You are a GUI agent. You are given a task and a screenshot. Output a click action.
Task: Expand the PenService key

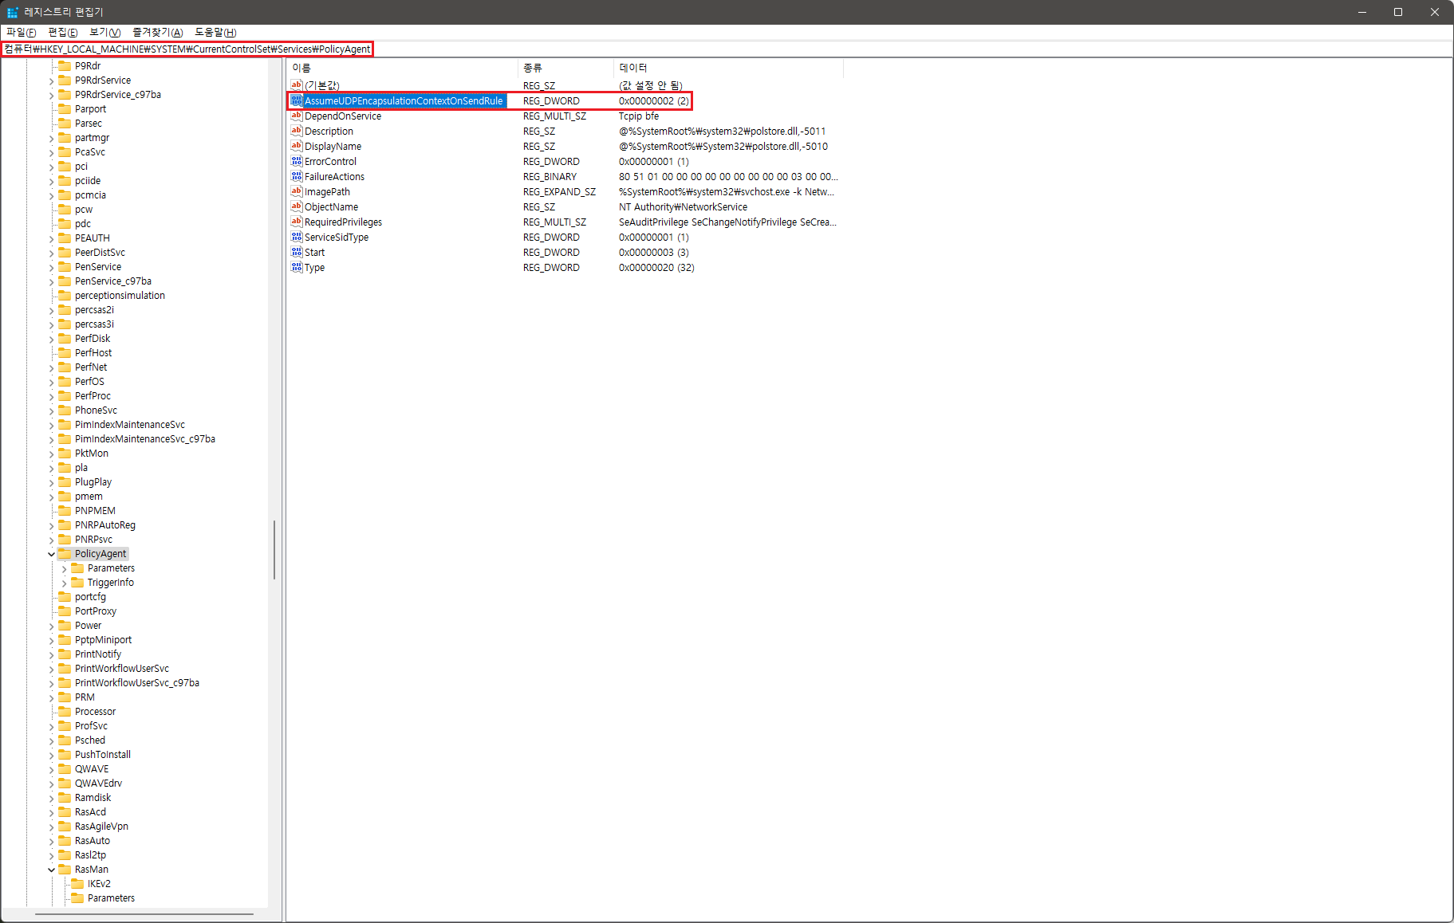[x=52, y=267]
